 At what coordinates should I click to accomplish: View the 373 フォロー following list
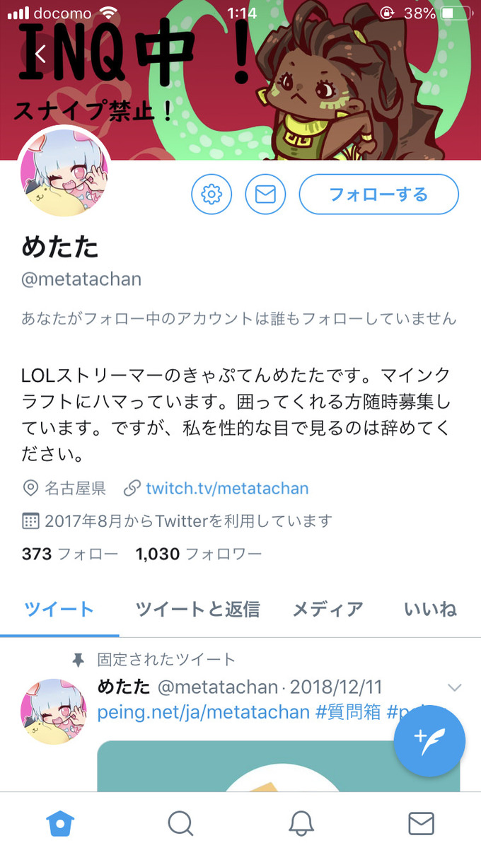pyautogui.click(x=70, y=554)
